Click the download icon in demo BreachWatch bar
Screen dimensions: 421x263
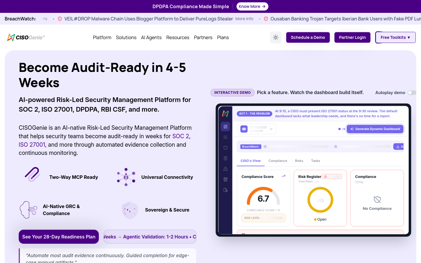398,146
